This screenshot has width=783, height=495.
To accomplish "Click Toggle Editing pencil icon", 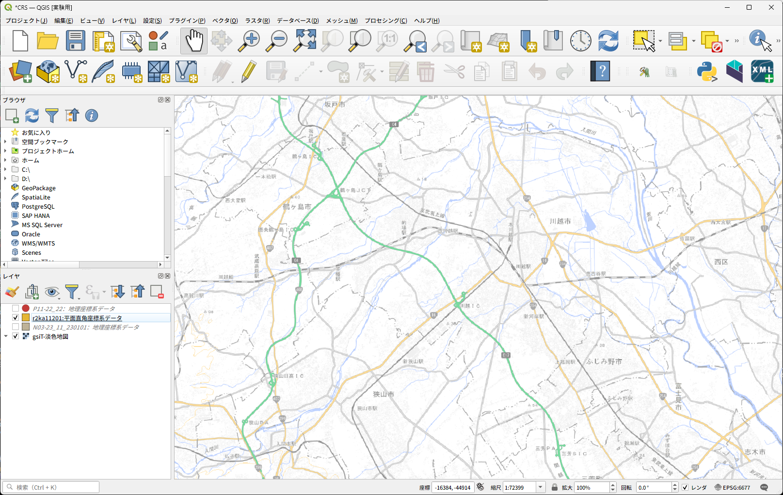I will 249,72.
